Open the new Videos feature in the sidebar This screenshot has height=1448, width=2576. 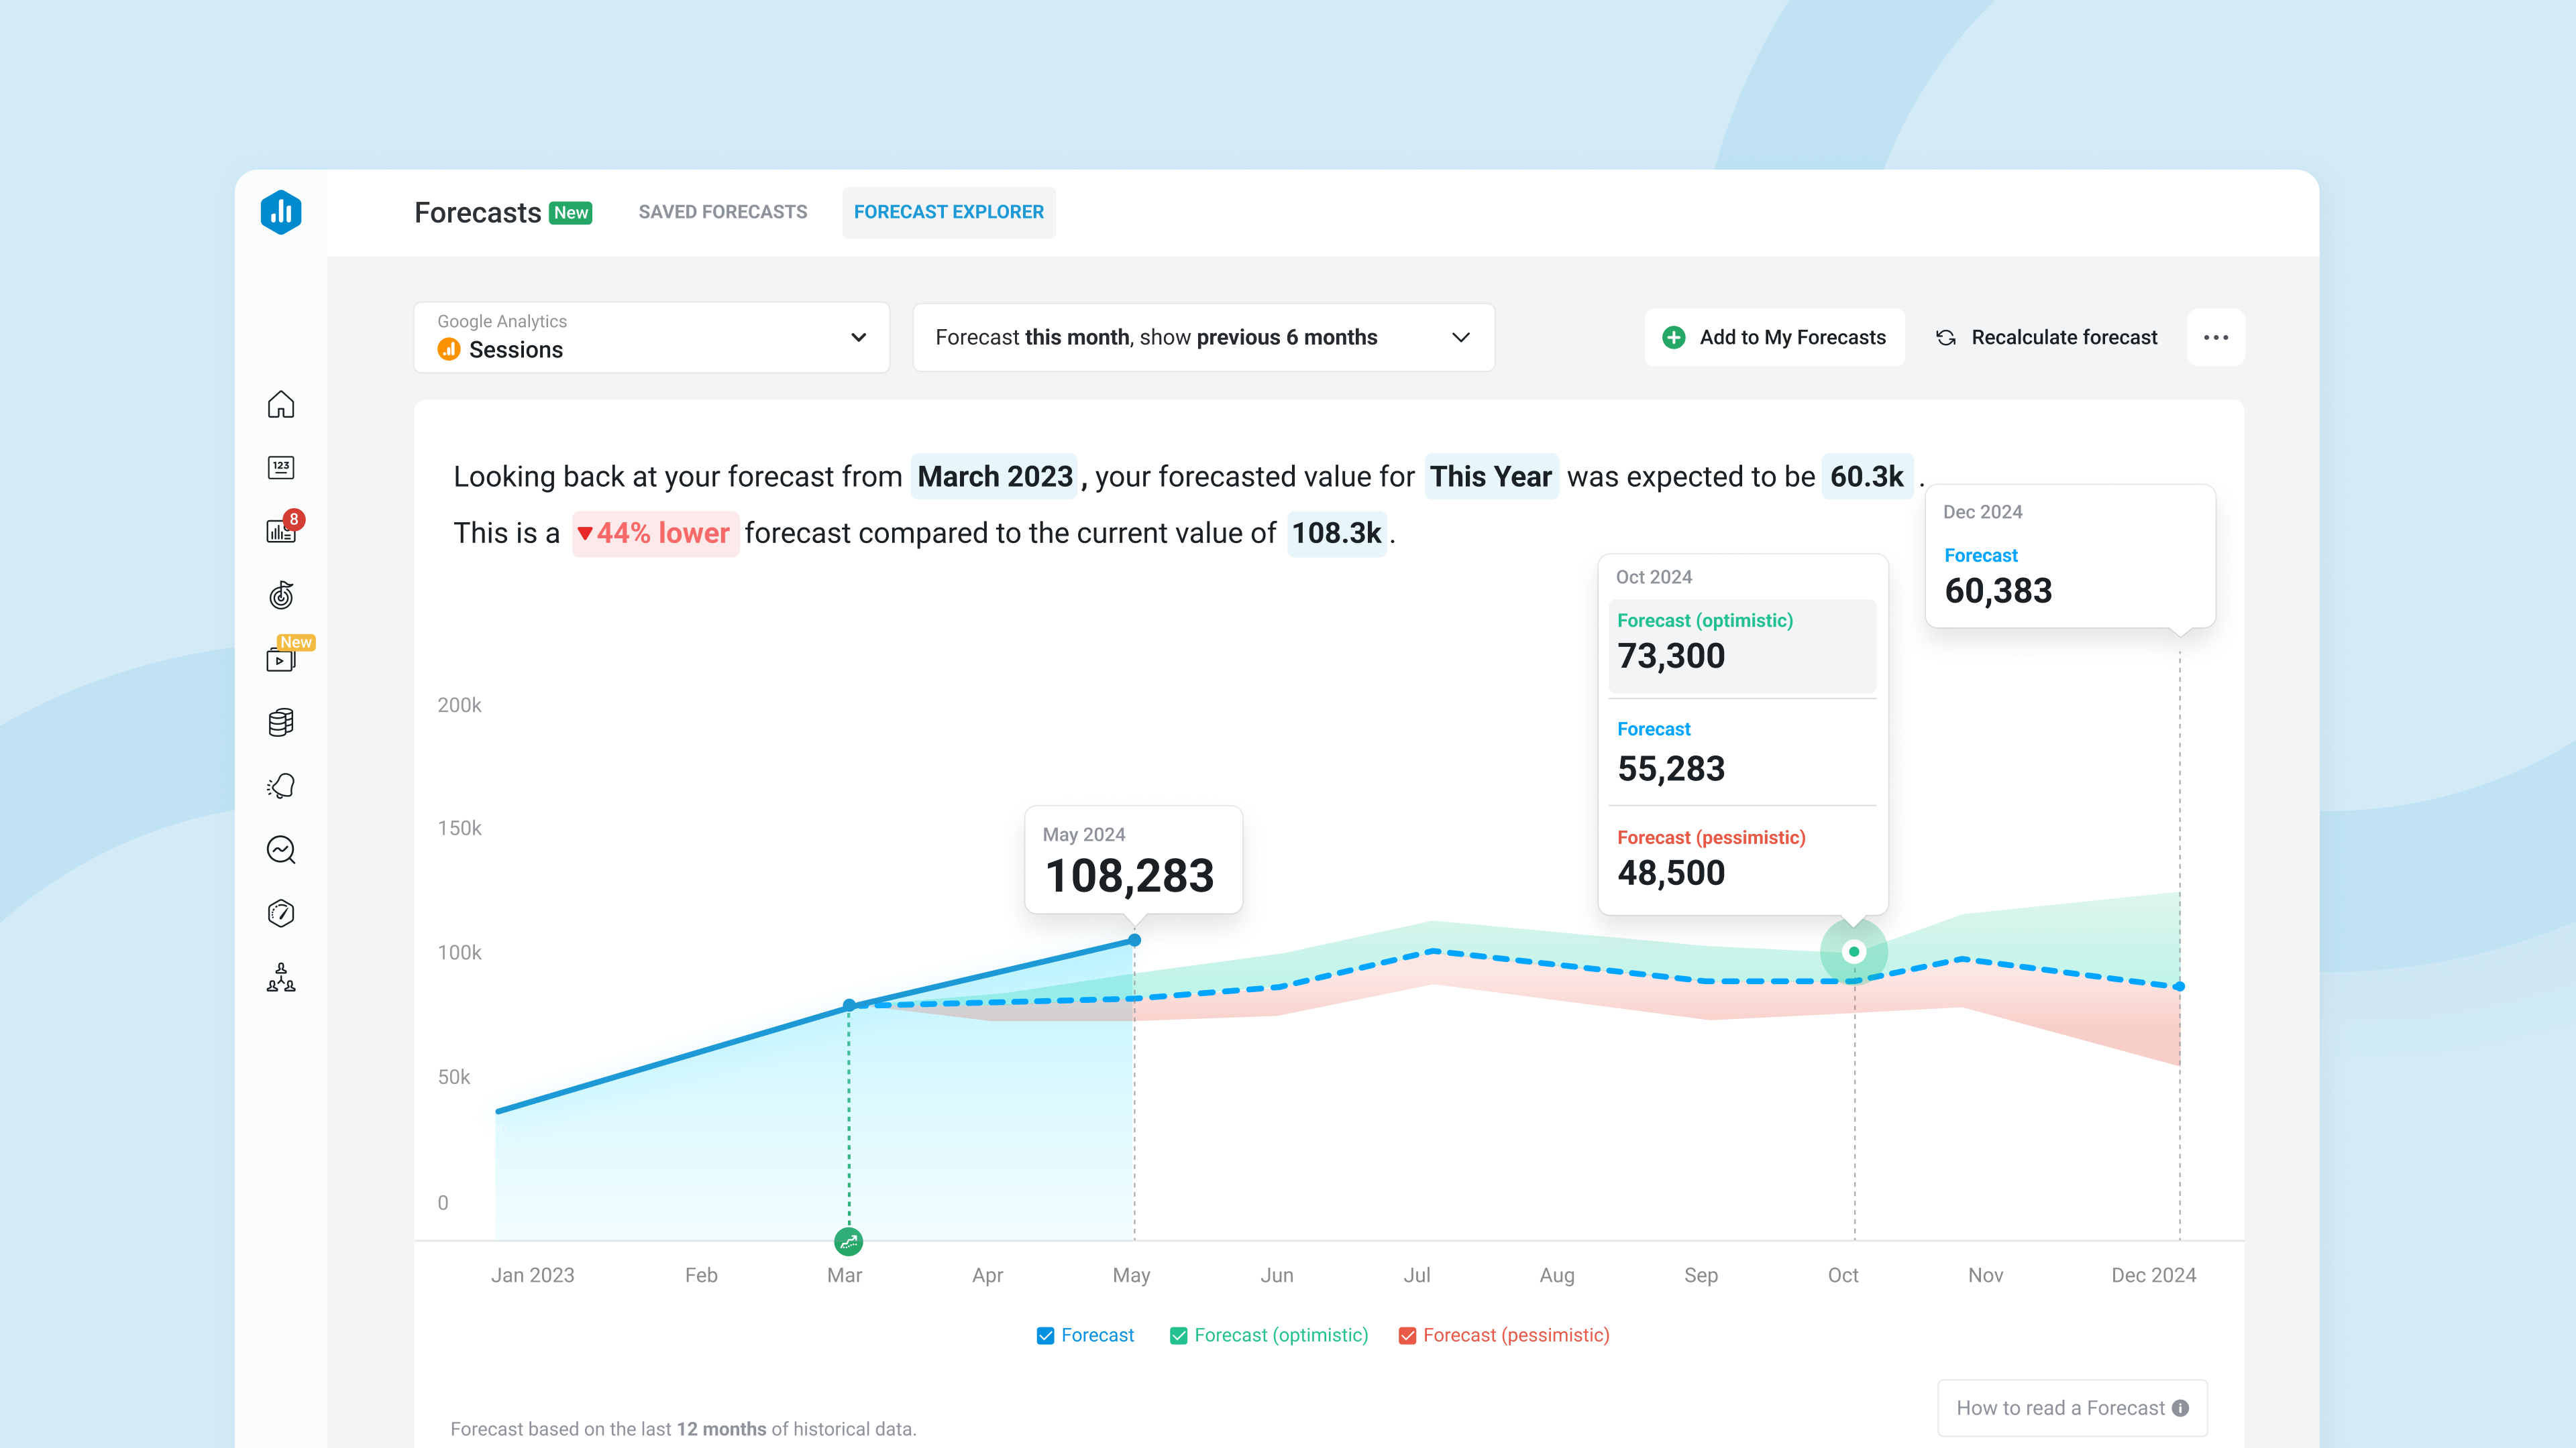tap(281, 660)
